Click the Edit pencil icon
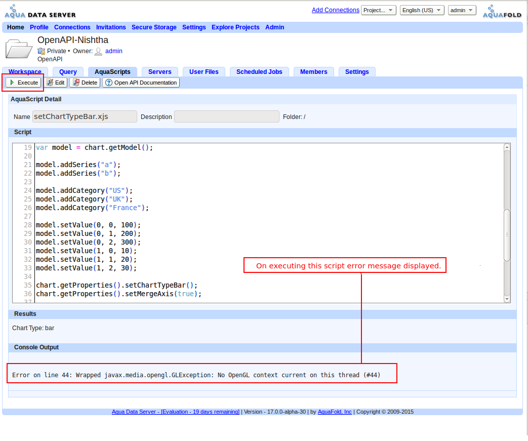 pos(50,83)
